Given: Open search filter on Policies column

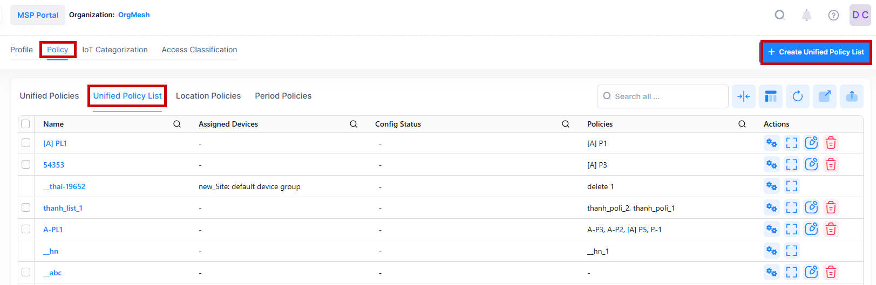Looking at the screenshot, I should click(x=742, y=124).
